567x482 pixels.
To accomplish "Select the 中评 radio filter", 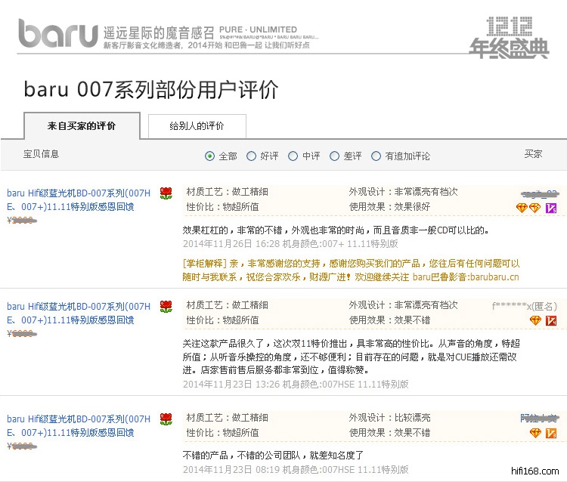I will click(293, 156).
